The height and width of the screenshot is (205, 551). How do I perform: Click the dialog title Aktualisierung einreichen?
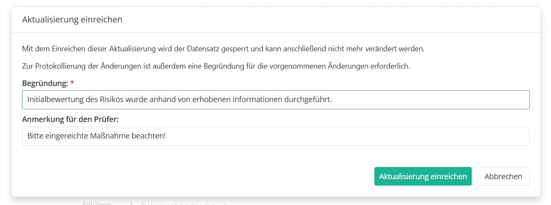(x=72, y=19)
